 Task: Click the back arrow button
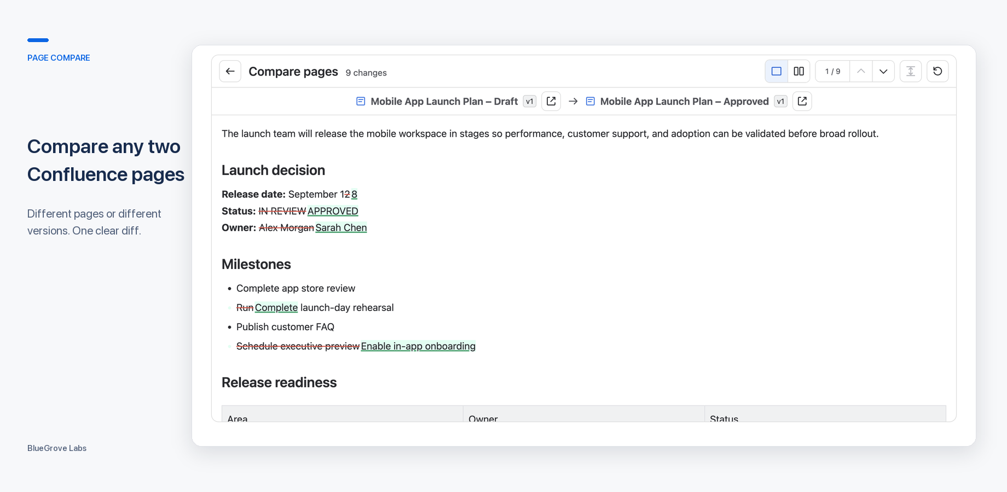(x=230, y=71)
